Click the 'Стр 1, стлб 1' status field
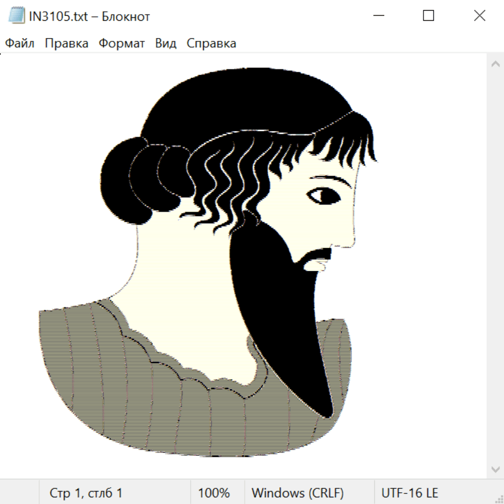Screen dimensions: 504x504 86,493
